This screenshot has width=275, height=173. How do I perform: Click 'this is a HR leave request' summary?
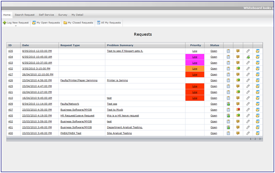point(123,116)
